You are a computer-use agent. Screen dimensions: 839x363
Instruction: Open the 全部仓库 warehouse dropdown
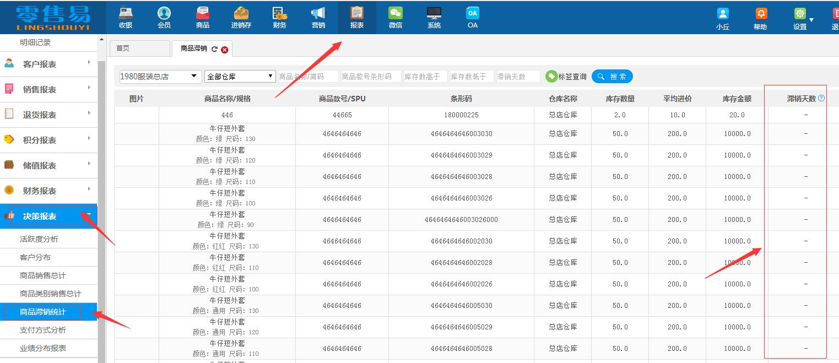point(239,77)
